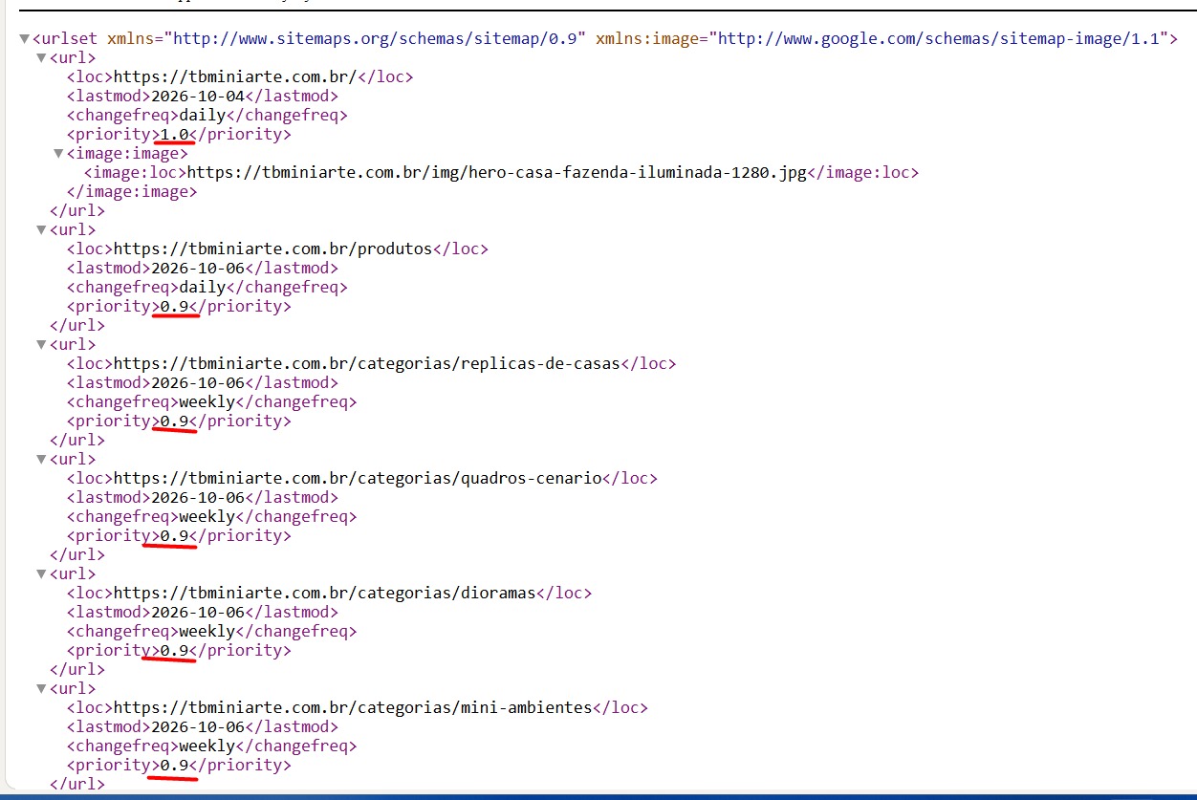Click the lastmod date 2026-10-04

click(198, 96)
